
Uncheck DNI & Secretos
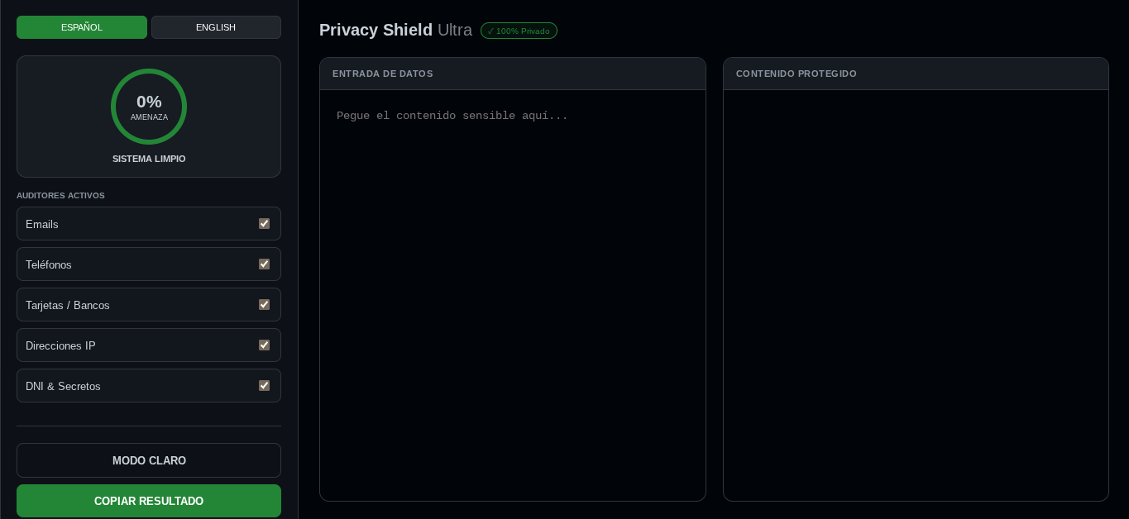coord(264,385)
